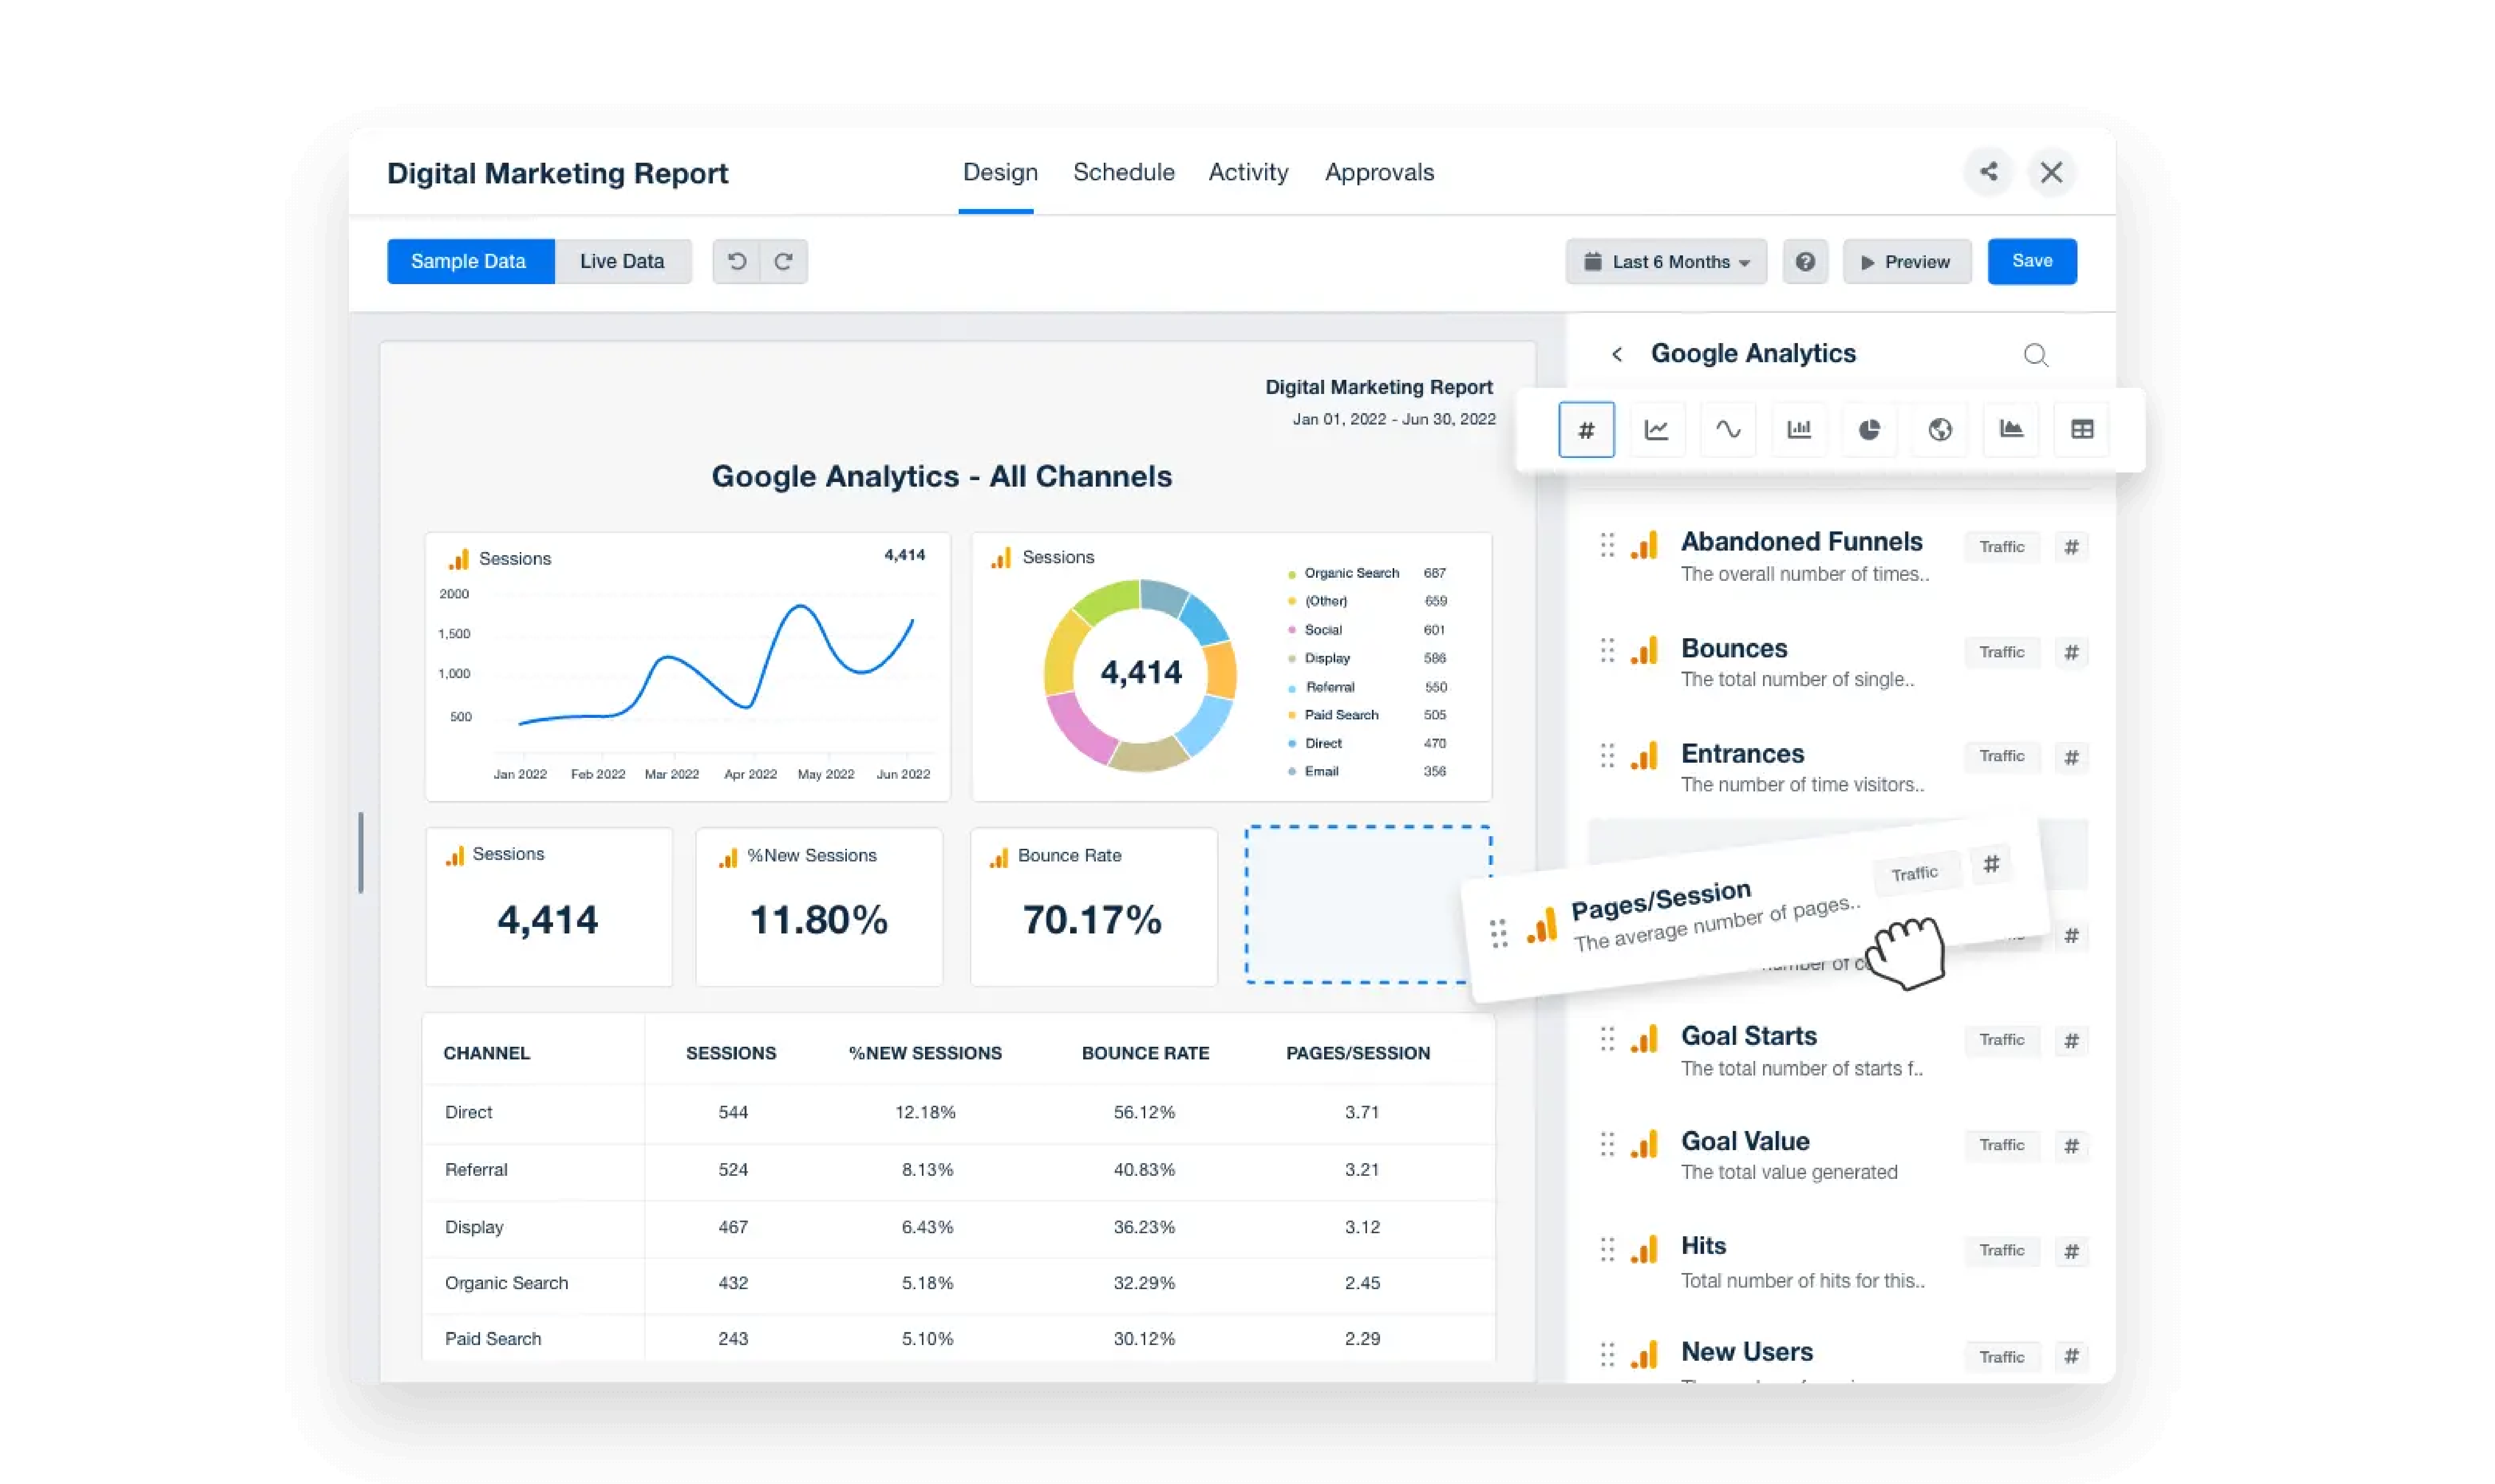Image resolution: width=2495 pixels, height=1484 pixels.
Task: Open the Last 6 Months date dropdown
Action: click(1666, 262)
